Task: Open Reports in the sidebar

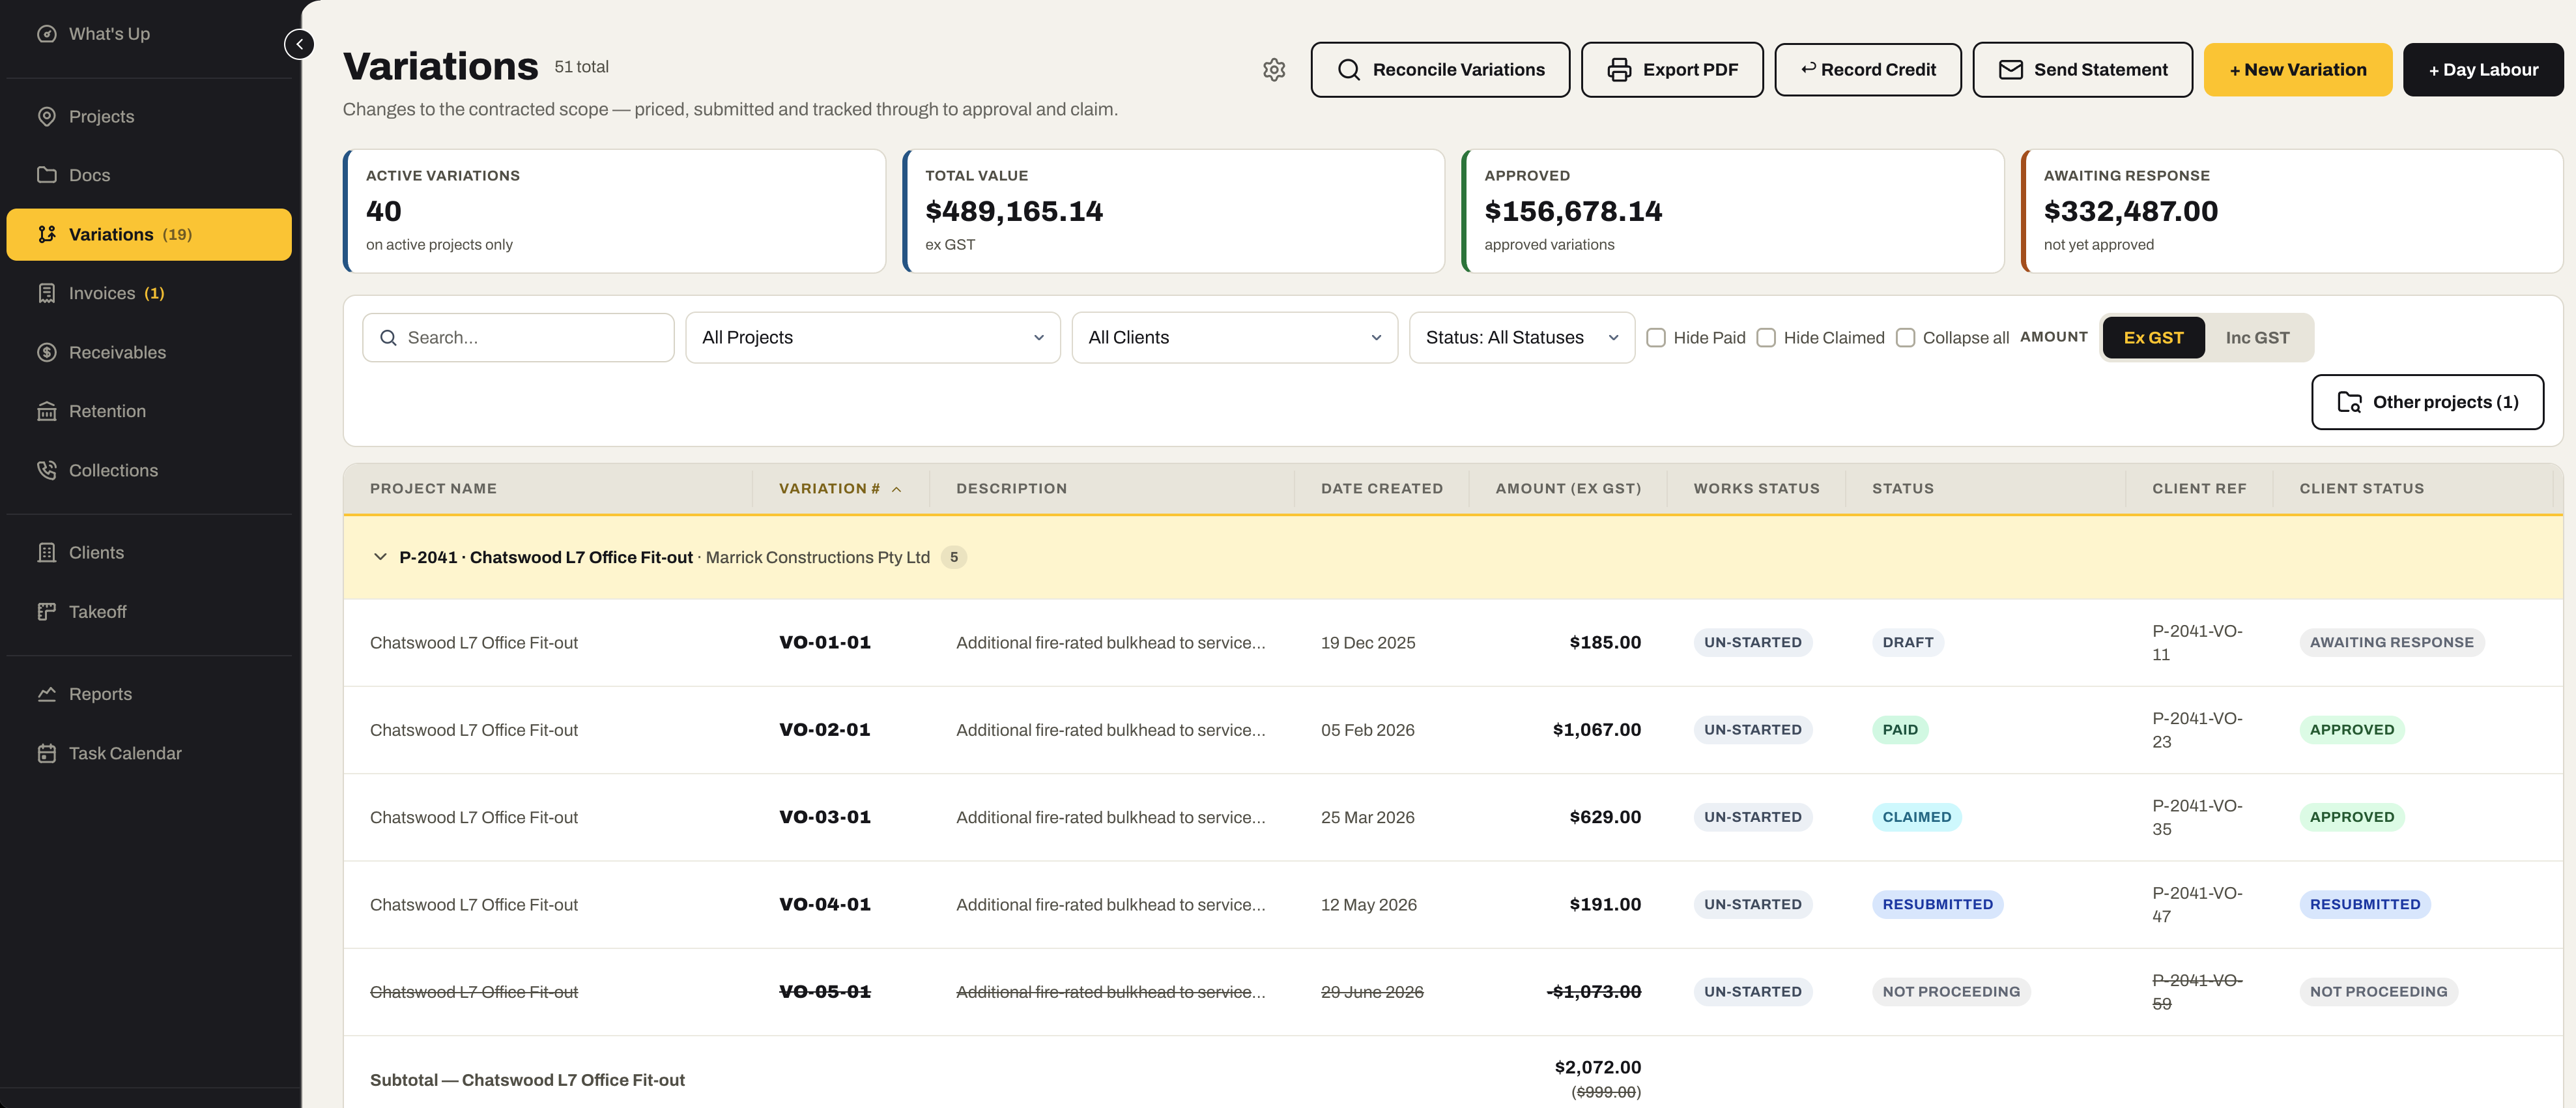Action: pos(149,694)
